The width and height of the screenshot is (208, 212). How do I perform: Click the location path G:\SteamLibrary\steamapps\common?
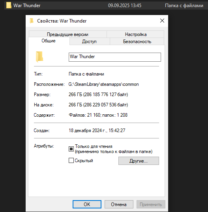[x=103, y=84]
